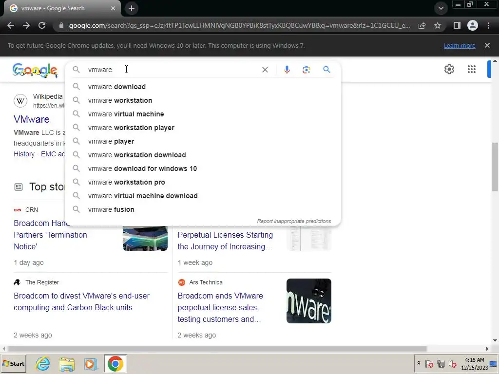Image resolution: width=499 pixels, height=374 pixels.
Task: Open the taskbar clock and date
Action: [474, 364]
